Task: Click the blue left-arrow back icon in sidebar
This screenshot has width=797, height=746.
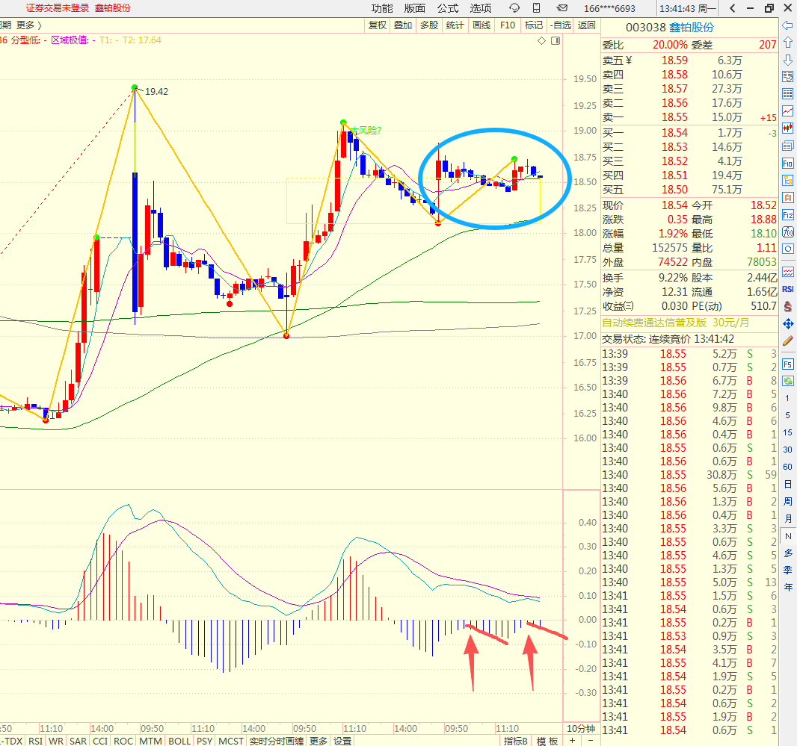Action: tap(787, 25)
